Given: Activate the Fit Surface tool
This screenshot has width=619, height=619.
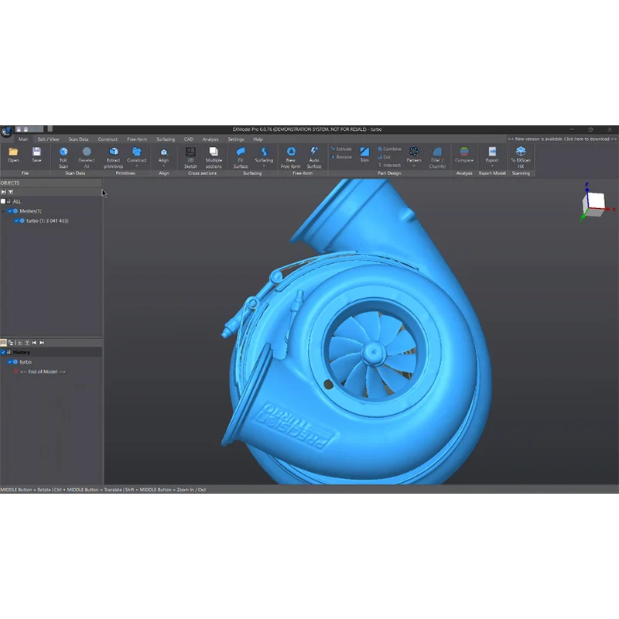Looking at the screenshot, I should pyautogui.click(x=241, y=158).
